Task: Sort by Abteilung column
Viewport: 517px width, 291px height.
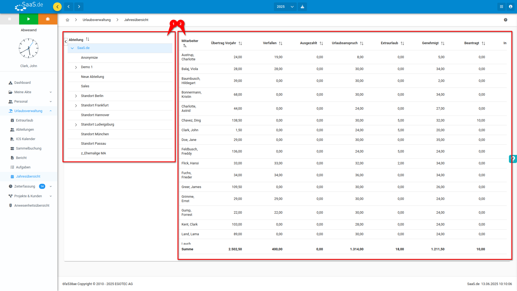Action: coord(88,39)
